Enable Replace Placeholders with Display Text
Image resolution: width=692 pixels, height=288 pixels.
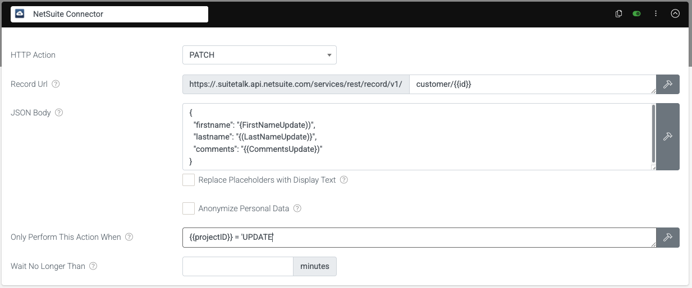coord(189,180)
